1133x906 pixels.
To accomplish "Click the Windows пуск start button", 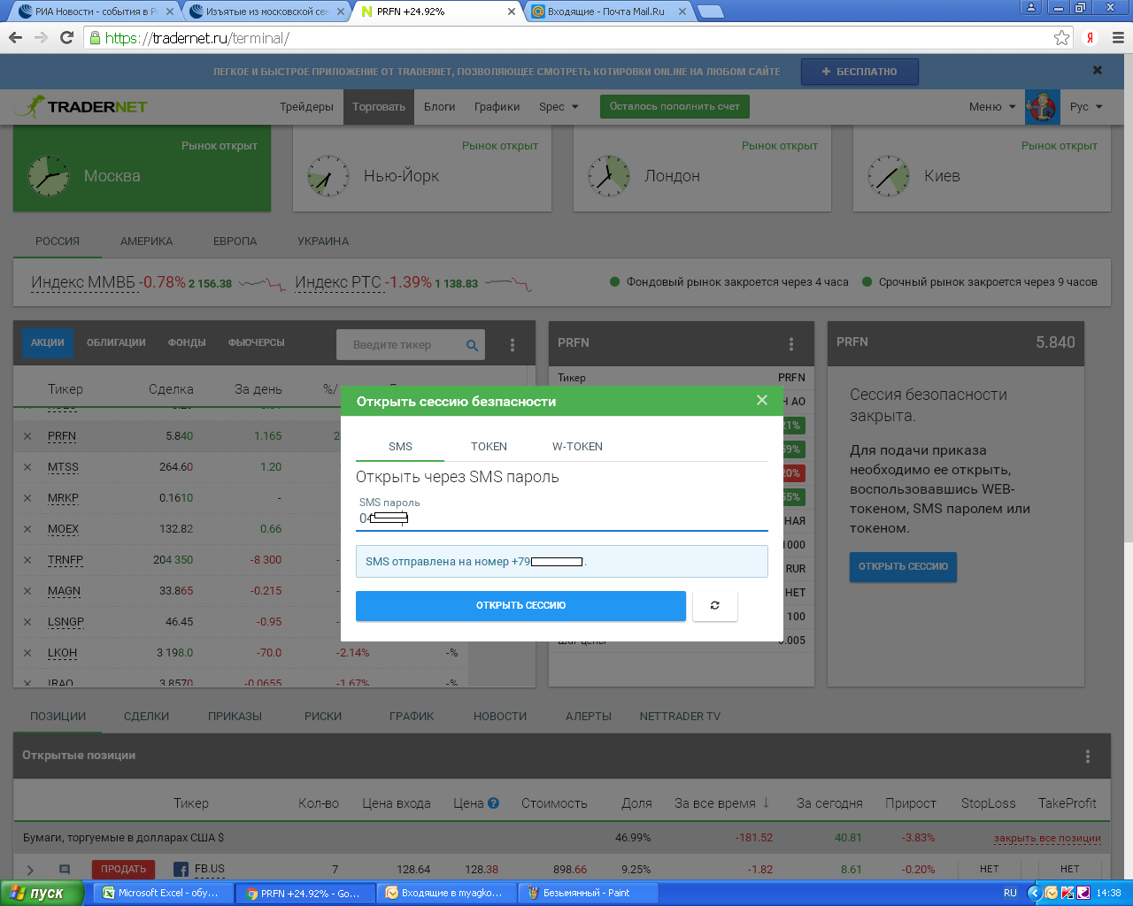I will (x=42, y=893).
